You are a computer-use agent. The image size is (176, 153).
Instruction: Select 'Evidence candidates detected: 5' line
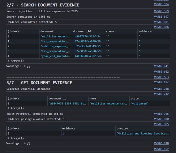[x=31, y=22]
